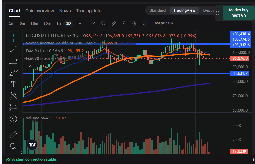
Task: Collapse the indicator legend with chevron
Action: click(x=30, y=66)
